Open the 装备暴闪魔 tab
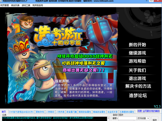Image resolution: width=162 pixels, height=121 pixels. tap(72, 112)
